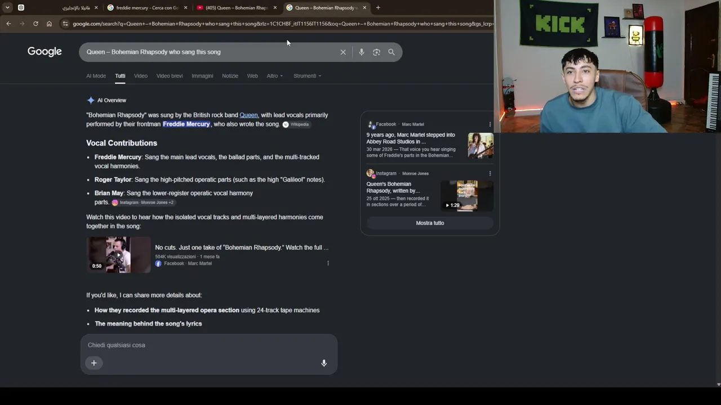Start voice search with microphone icon

coord(362,52)
